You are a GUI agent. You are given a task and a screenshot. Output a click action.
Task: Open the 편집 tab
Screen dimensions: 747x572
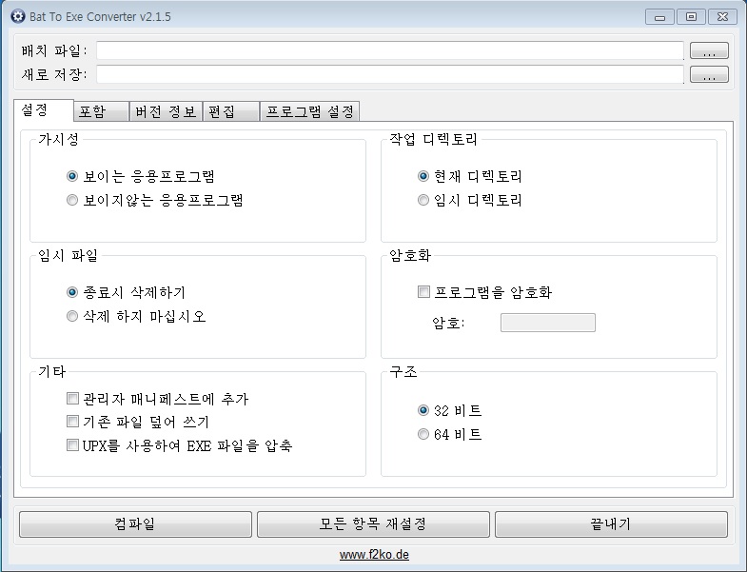pyautogui.click(x=231, y=111)
